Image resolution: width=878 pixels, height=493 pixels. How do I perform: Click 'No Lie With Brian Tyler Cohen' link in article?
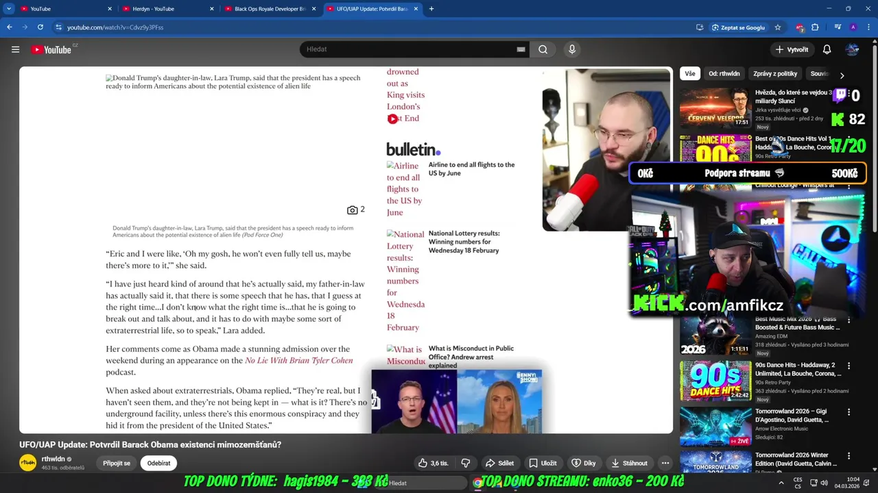299,361
